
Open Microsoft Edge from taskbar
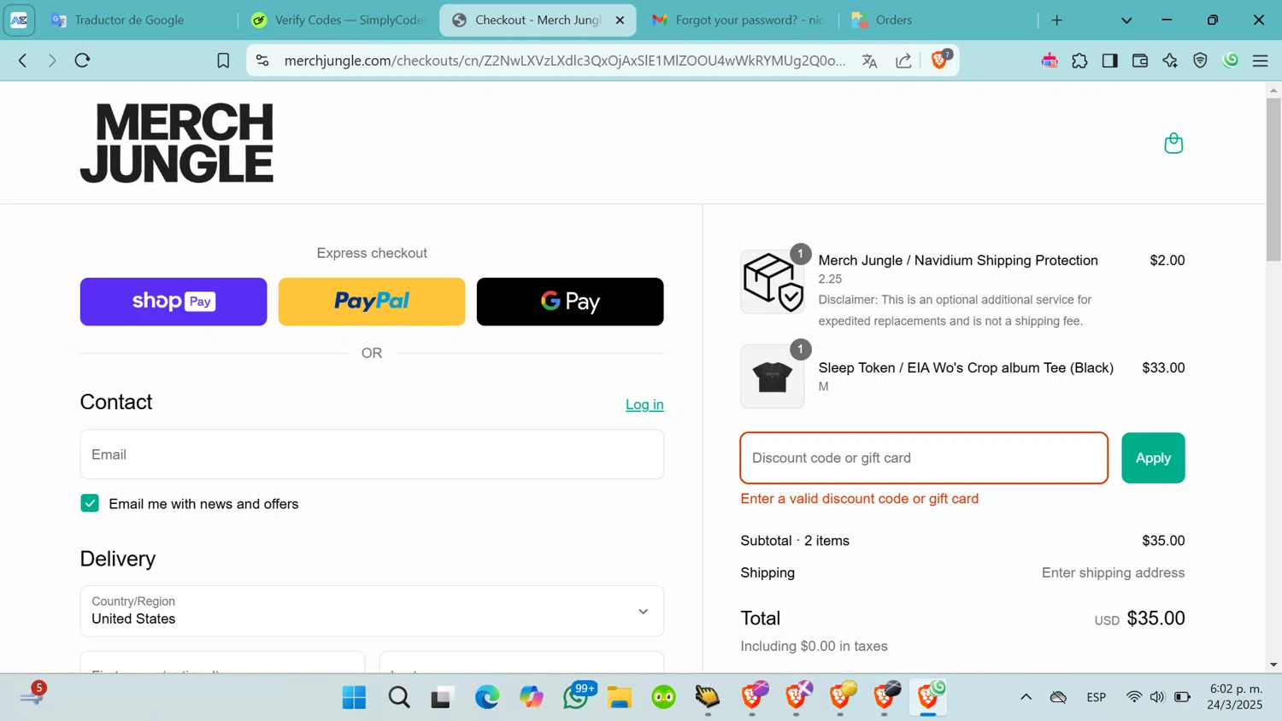point(487,697)
